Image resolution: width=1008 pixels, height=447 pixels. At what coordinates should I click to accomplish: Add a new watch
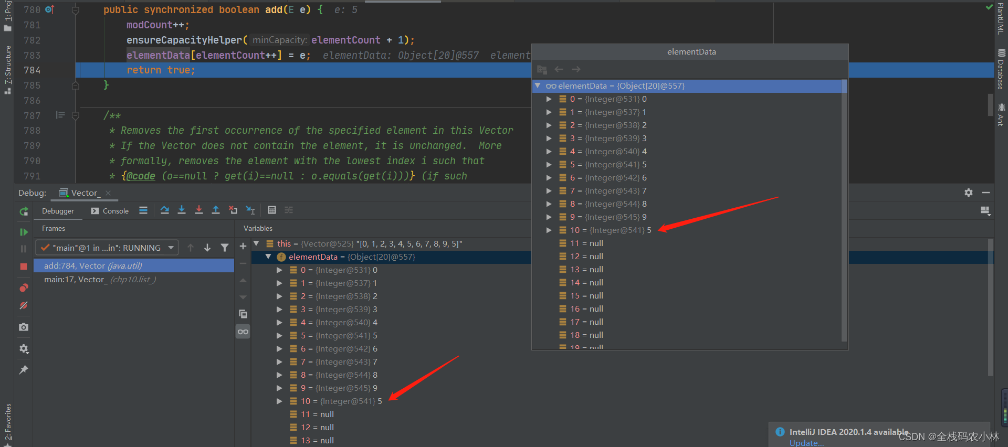(x=243, y=246)
